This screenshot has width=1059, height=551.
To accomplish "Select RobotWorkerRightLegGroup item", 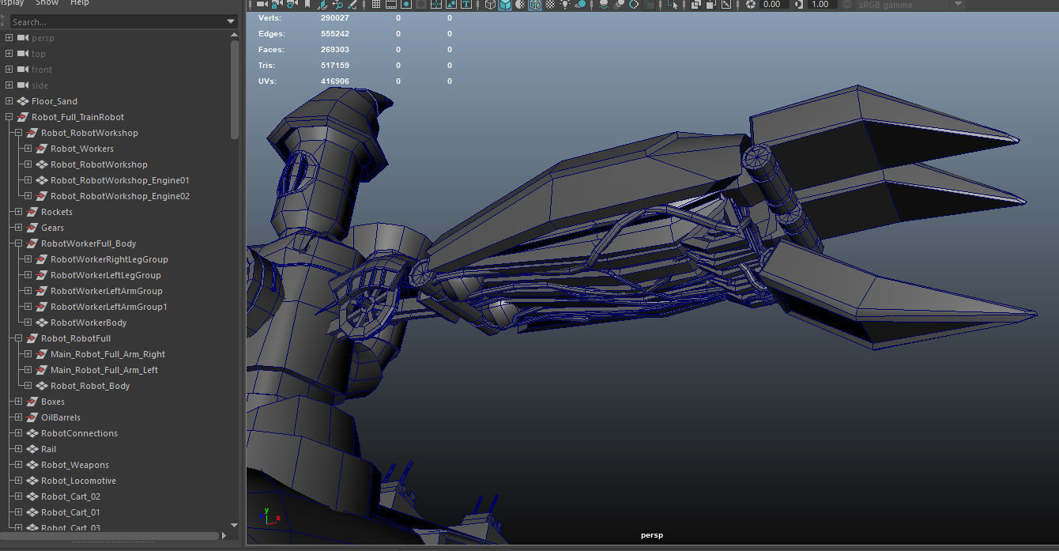I will [x=109, y=259].
